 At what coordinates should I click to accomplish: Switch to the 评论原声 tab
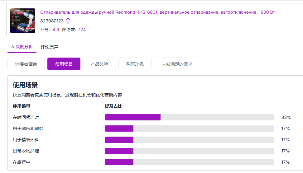49,47
